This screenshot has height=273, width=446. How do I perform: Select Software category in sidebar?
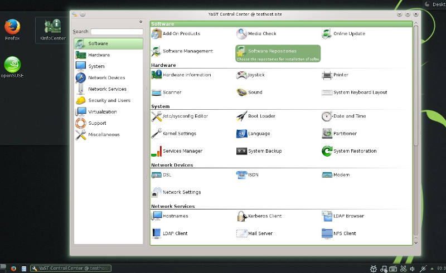coord(108,44)
